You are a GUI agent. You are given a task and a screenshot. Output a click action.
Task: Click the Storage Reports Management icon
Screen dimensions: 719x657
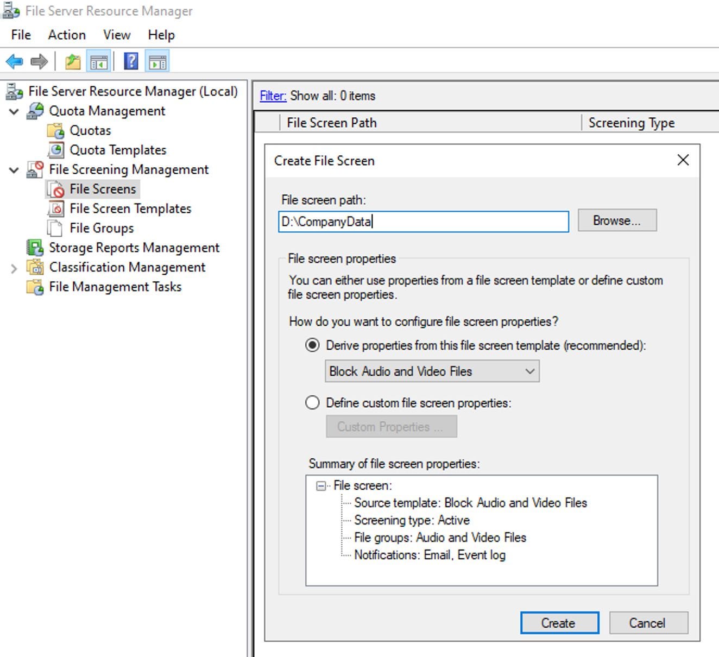(x=35, y=248)
